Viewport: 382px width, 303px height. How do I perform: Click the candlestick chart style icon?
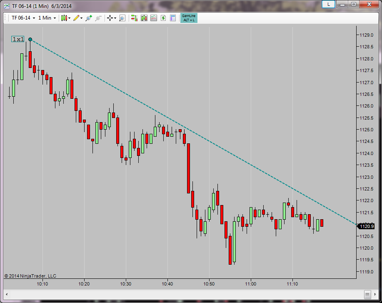(x=64, y=18)
